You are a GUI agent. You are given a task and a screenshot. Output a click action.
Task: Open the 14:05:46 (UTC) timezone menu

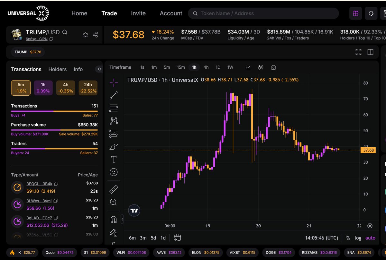pyautogui.click(x=322, y=238)
